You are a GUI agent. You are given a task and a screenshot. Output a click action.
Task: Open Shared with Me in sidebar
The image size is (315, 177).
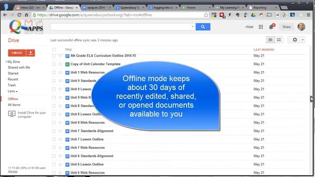[x=19, y=67]
